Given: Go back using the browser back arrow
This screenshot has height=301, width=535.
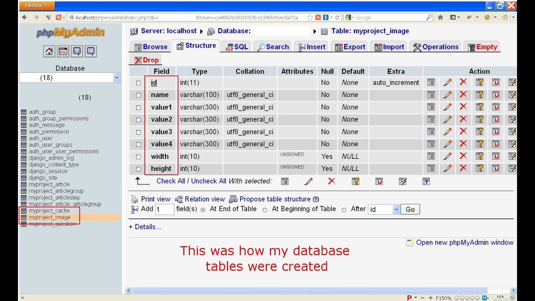Looking at the screenshot, I should (x=24, y=17).
